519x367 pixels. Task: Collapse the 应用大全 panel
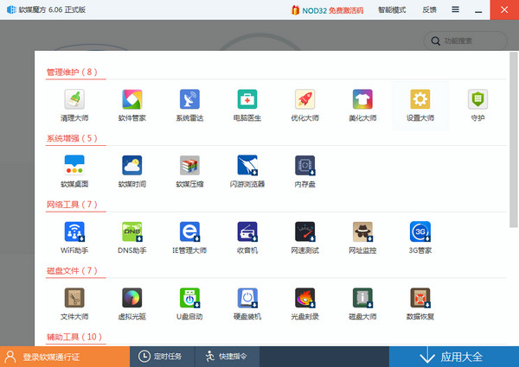pos(454,357)
